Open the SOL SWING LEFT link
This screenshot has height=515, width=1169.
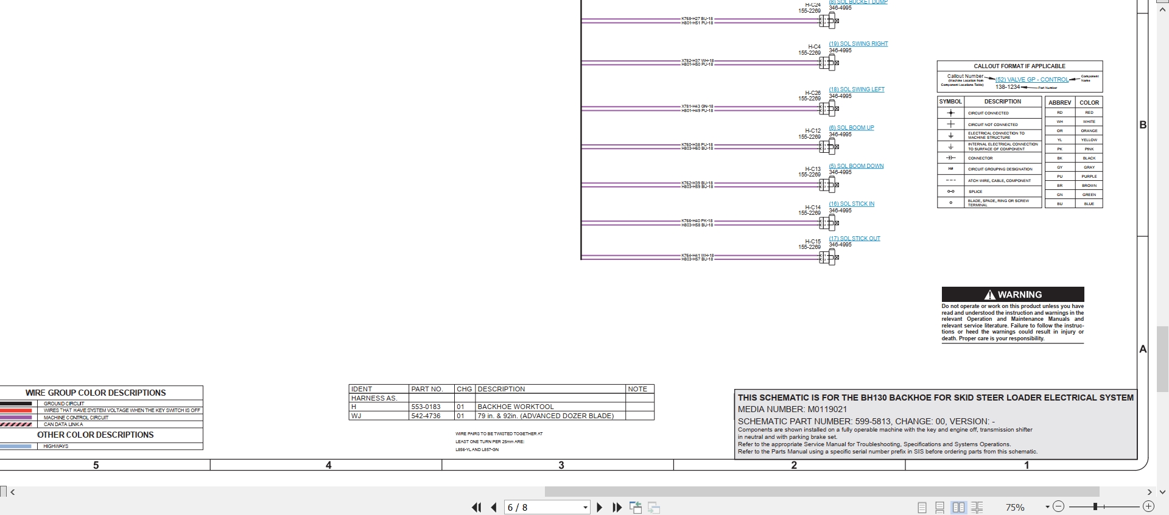click(856, 89)
